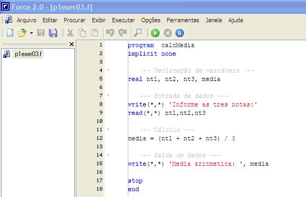Click the document icon left of Arquivo
Viewport: 306px width, 197px height.
point(8,20)
